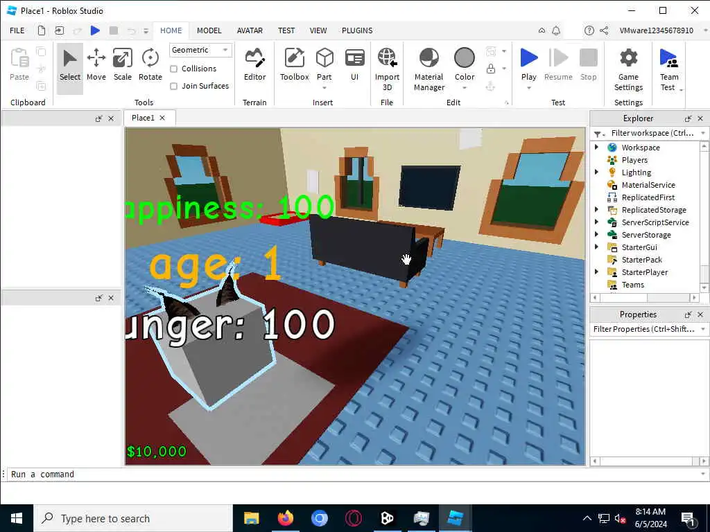Switch to the TEST tab
This screenshot has height=532, width=710.
point(286,30)
